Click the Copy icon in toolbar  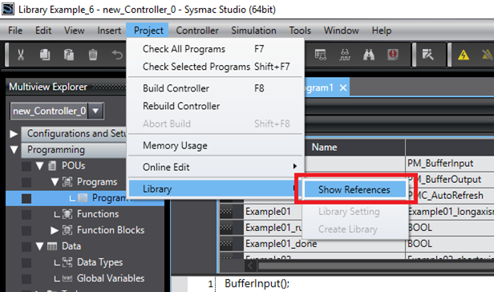point(45,55)
